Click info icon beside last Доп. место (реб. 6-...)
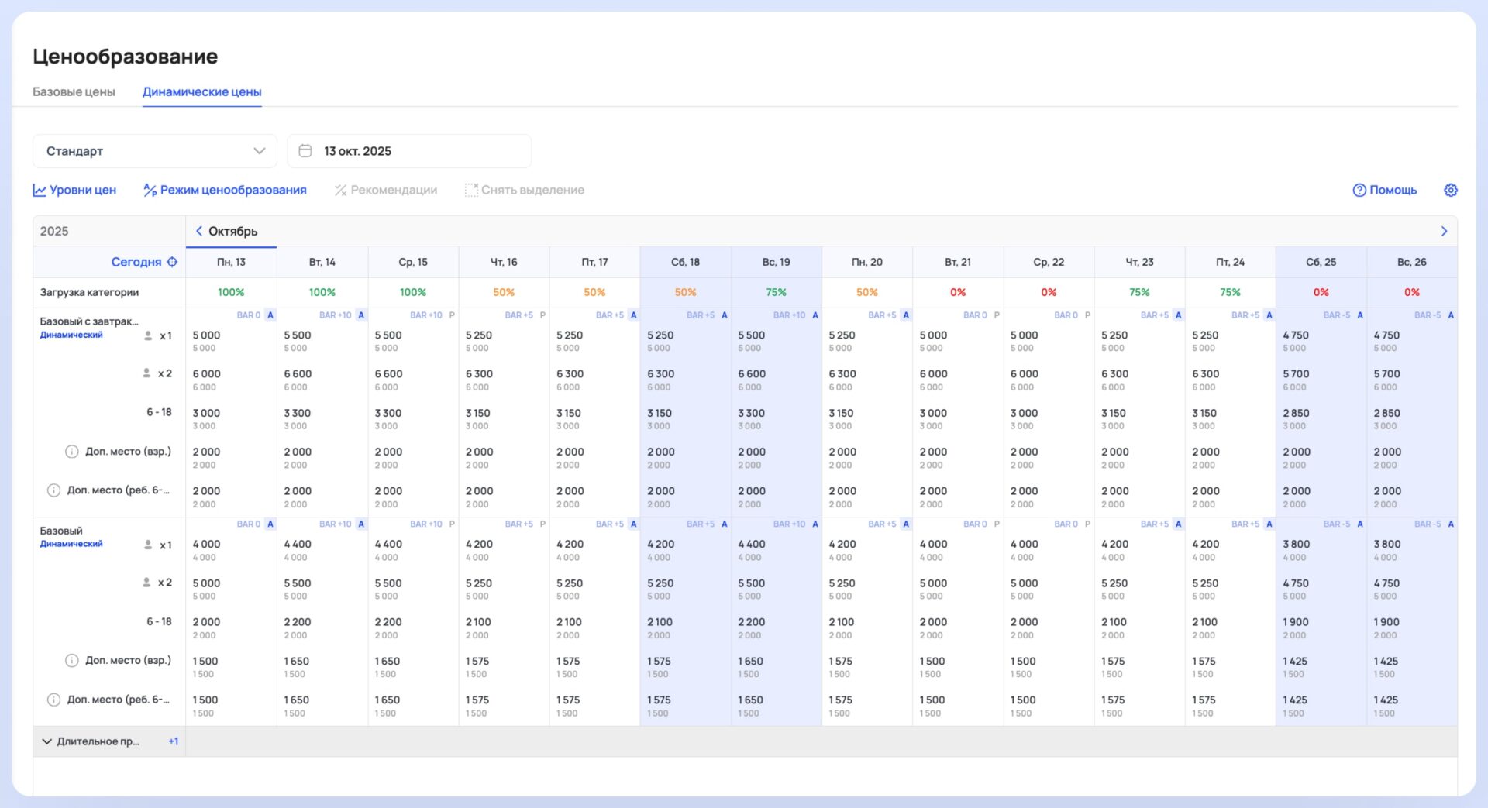This screenshot has height=808, width=1488. pyautogui.click(x=53, y=700)
